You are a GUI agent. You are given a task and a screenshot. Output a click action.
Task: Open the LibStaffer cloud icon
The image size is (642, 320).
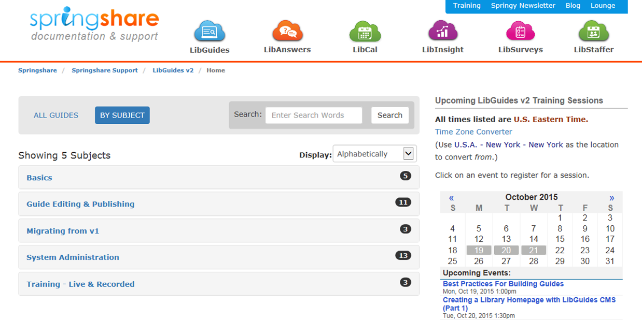coord(594,31)
